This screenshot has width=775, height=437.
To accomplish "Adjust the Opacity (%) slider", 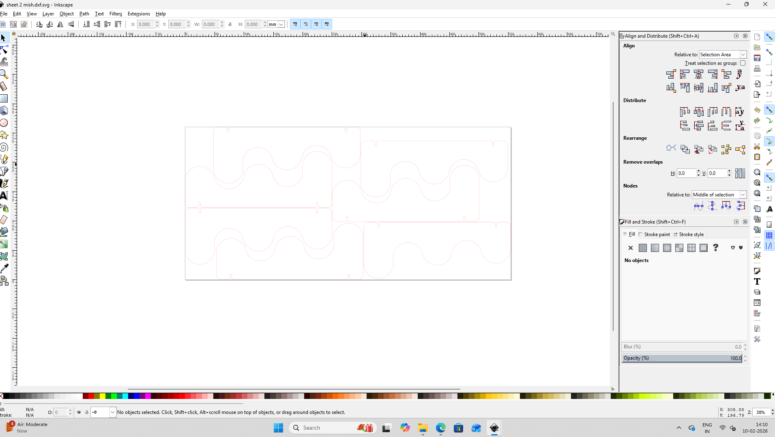I will [x=682, y=358].
